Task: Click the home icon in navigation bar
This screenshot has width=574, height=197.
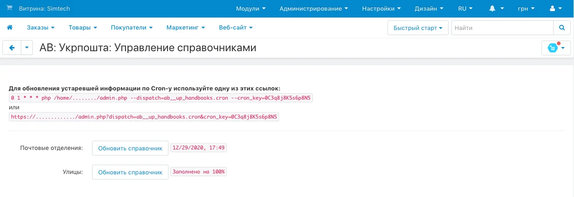Action: pos(10,28)
